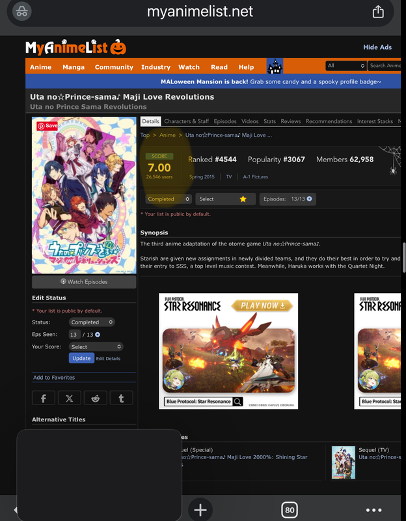406x521 pixels.
Task: Click PLAY NOW in Star Resonance ad
Action: pos(262,305)
